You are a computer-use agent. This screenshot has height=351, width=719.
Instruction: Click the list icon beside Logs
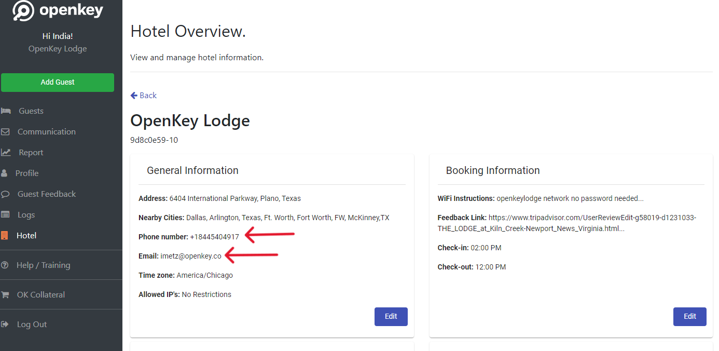5,215
